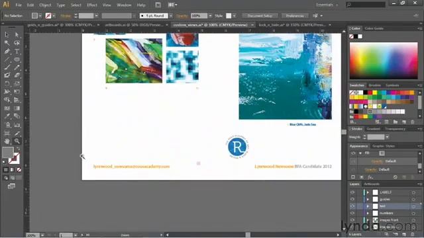Viewport: 424px width, 238px height.
Task: Select the Pencil tool
Action: 17,67
